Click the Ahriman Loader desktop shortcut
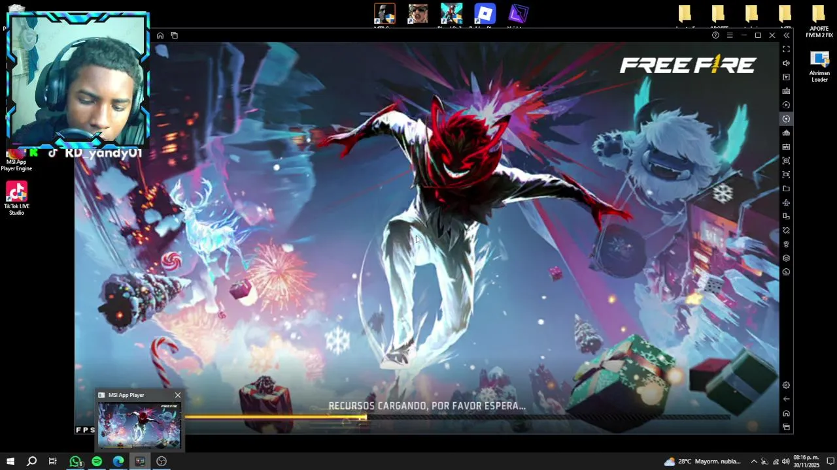 [819, 67]
